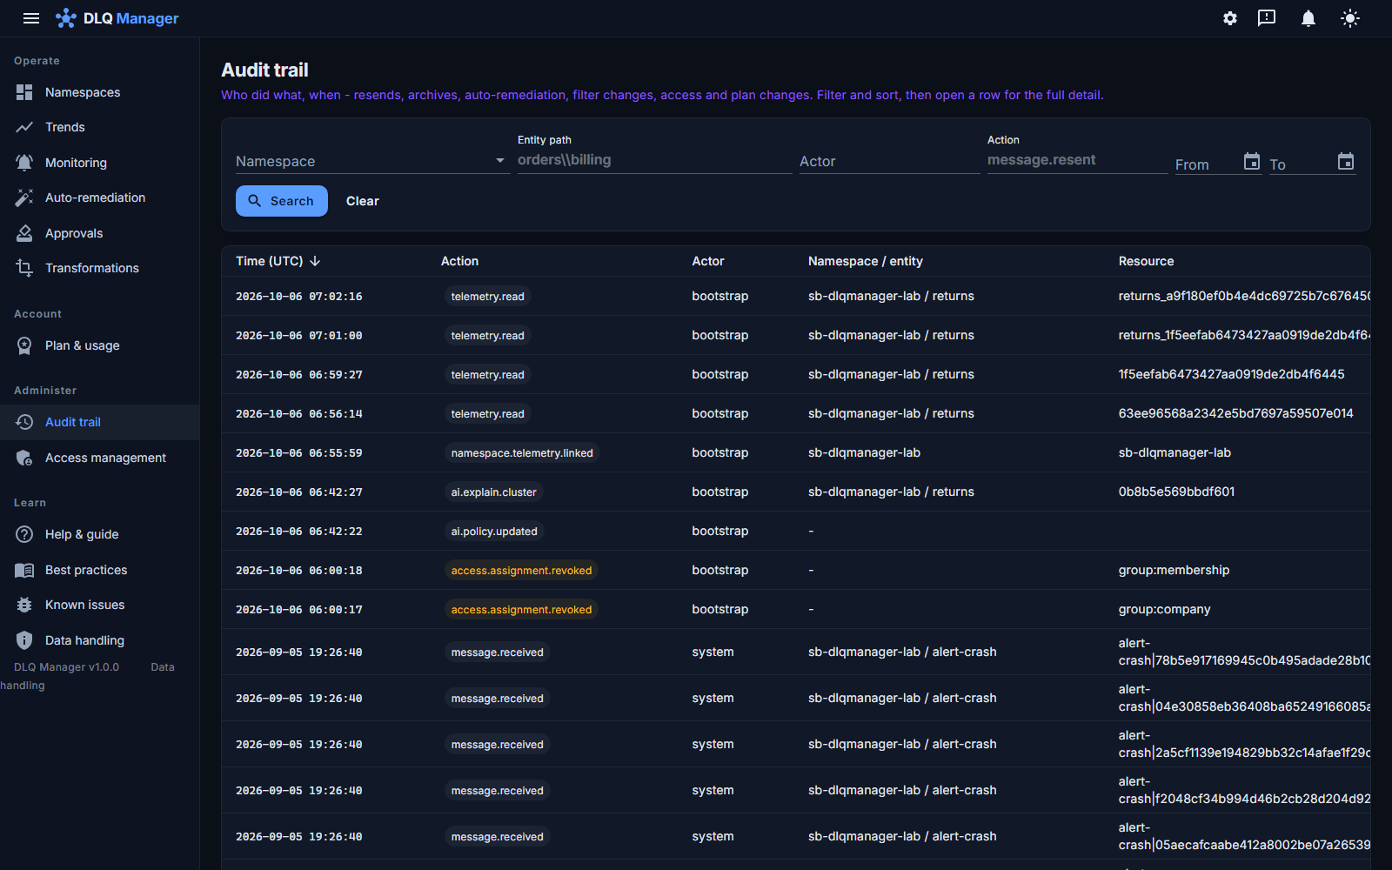Click the Best practices book icon

click(24, 570)
